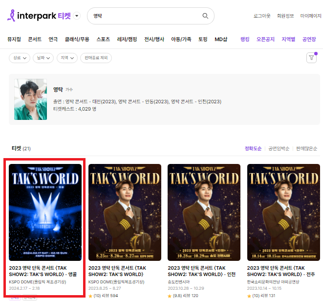The image size is (323, 301).
Task: Click the 리뷰 131 rating
Action: click(x=264, y=296)
